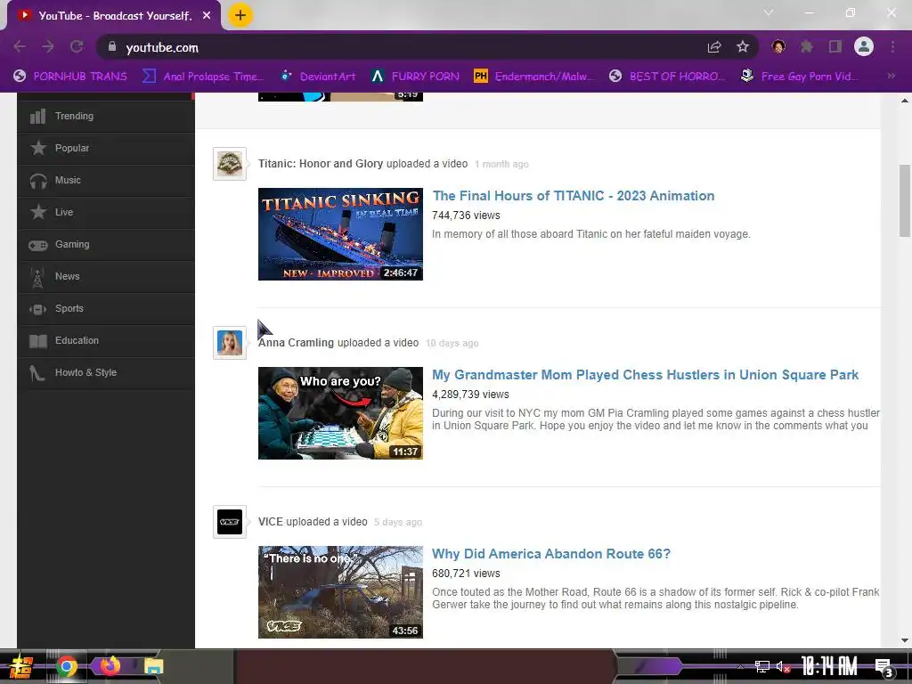The image size is (912, 684).
Task: Open VICE channel avatar icon
Action: tap(230, 522)
